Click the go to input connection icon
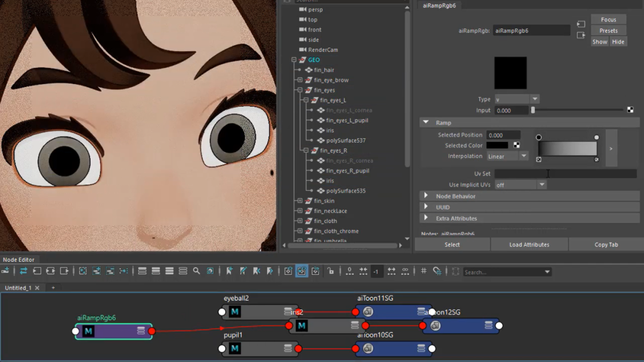The width and height of the screenshot is (644, 362). [x=581, y=24]
